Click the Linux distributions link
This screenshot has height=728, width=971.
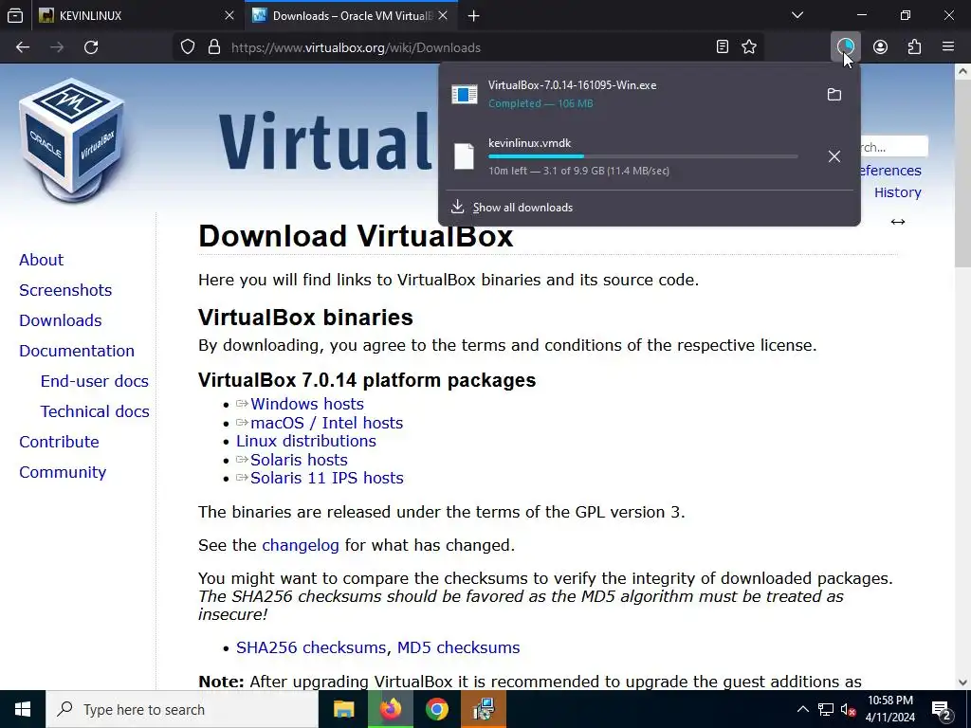(x=306, y=441)
